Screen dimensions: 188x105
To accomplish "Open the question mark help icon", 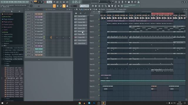I will pos(125,2).
